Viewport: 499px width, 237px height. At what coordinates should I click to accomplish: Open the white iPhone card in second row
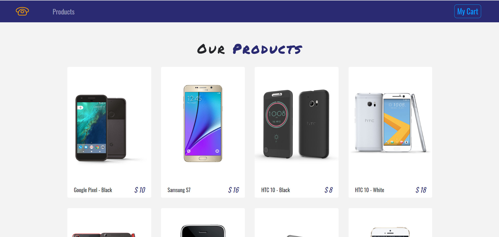(x=390, y=223)
